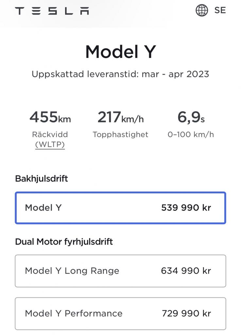Click the Räckvidd label
The width and height of the screenshot is (241, 335).
50,134
